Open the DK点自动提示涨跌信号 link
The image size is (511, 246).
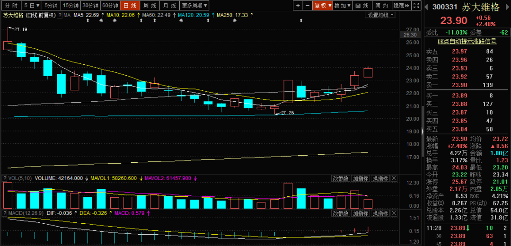(x=466, y=42)
